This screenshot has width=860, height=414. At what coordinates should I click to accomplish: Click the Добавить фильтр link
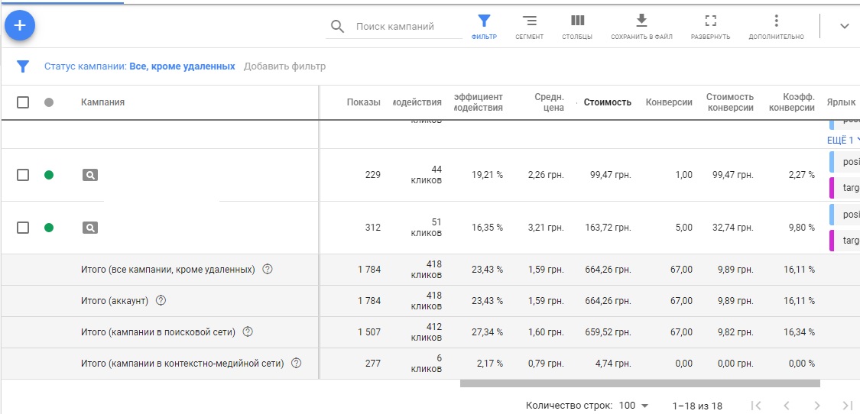[284, 66]
